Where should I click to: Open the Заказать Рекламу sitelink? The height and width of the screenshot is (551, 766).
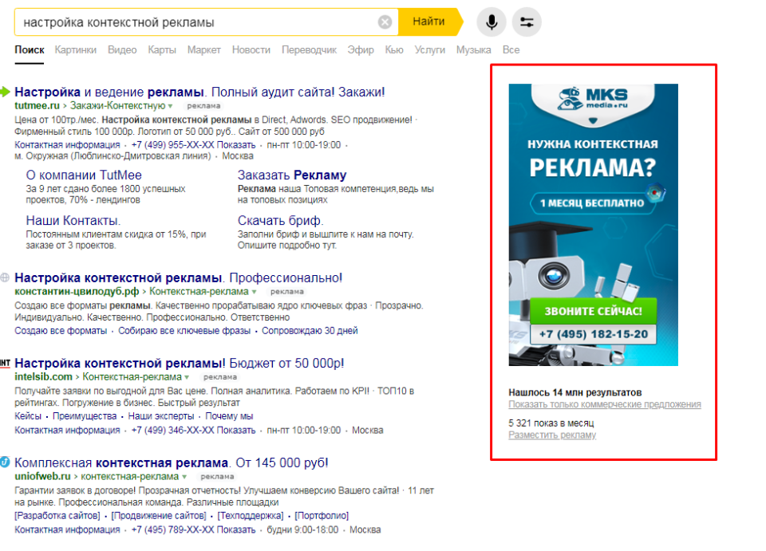click(292, 175)
